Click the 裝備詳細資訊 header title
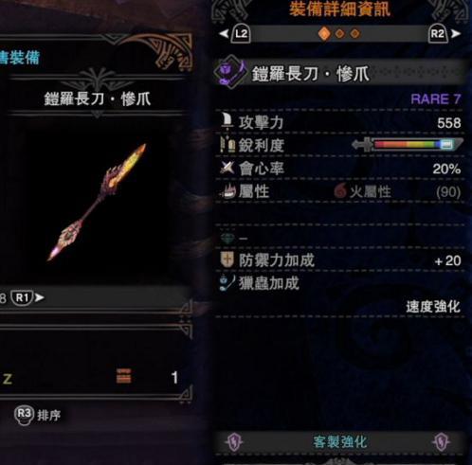Image resolution: width=472 pixels, height=465 pixels. [340, 9]
